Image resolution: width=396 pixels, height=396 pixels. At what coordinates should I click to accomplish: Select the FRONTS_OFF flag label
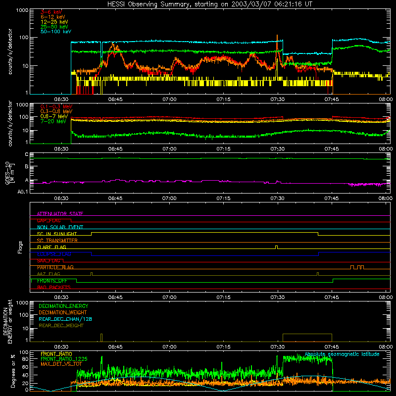click(x=52, y=281)
